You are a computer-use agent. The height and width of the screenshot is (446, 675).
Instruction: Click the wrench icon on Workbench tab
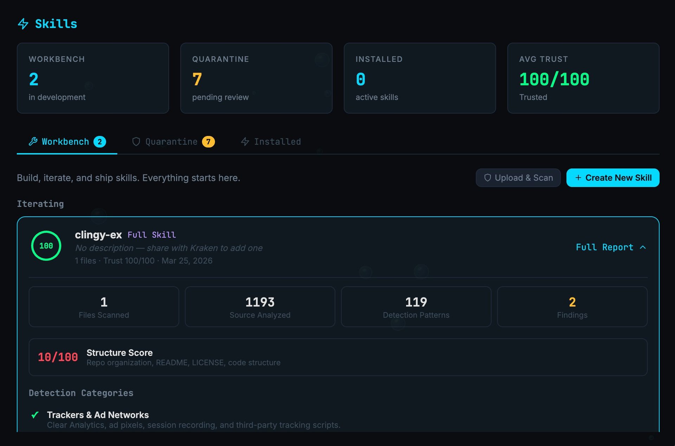[33, 142]
